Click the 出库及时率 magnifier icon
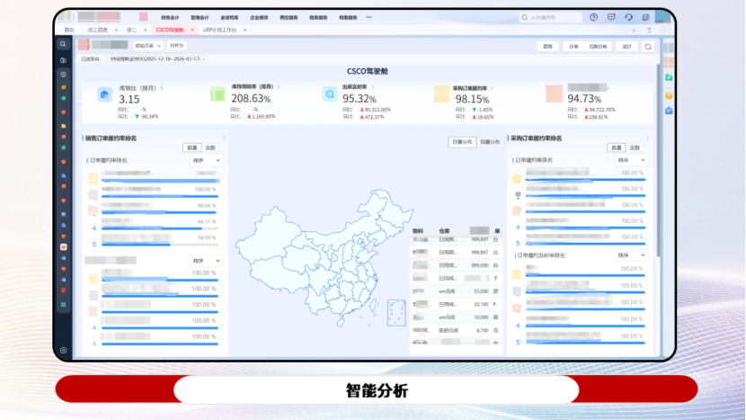Viewport: 746px width, 420px height. [x=329, y=94]
